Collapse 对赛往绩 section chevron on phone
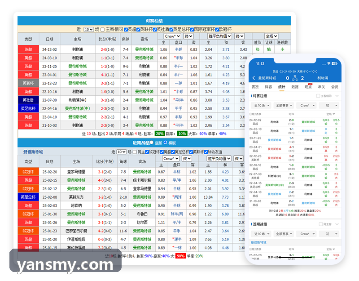This screenshot has width=359, height=281. pos(337,96)
